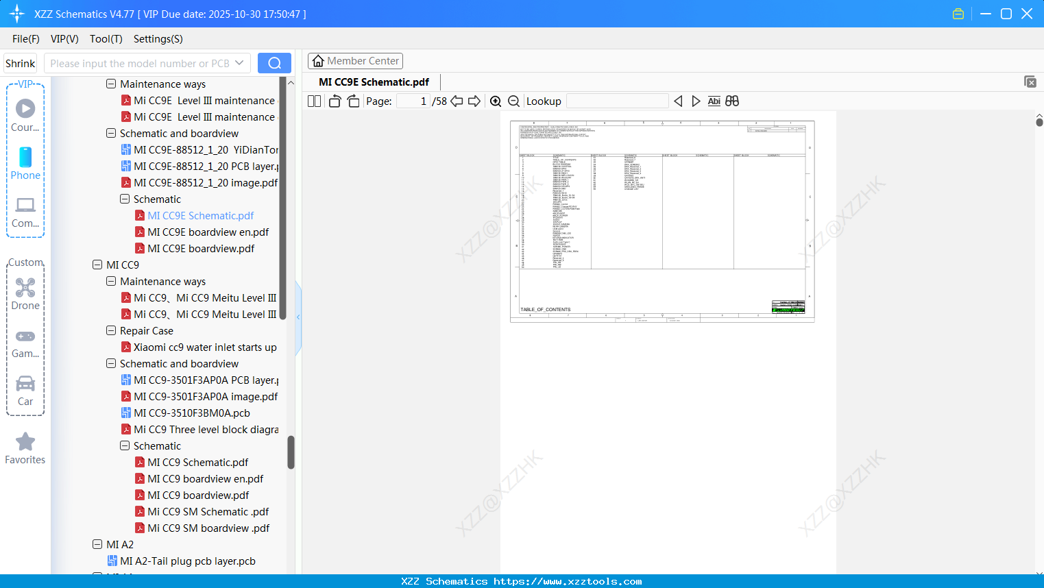Screen dimensions: 1044x588
Task: Collapse the Repair Case folder
Action: click(x=111, y=330)
